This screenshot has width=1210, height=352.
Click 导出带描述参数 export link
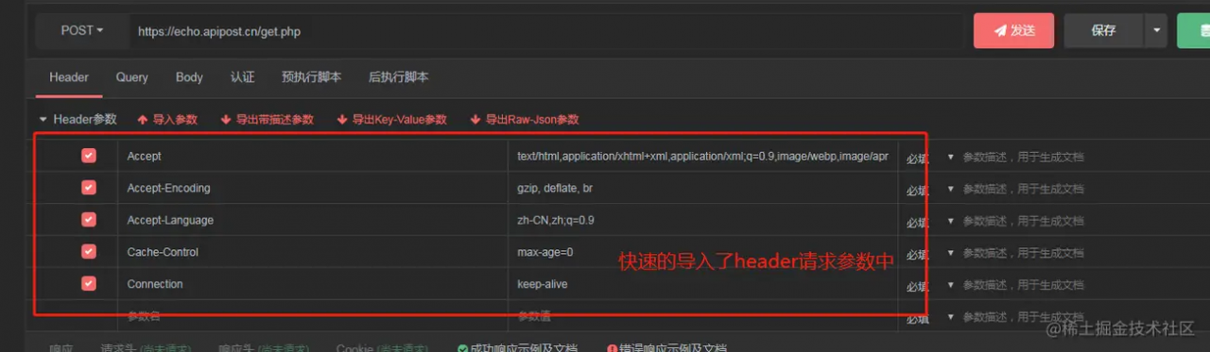click(268, 120)
